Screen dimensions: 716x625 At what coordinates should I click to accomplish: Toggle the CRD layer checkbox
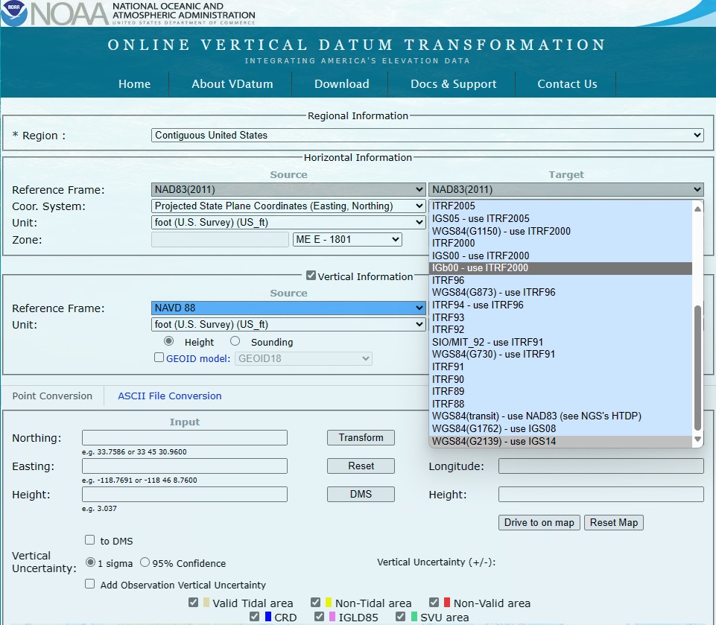point(254,616)
